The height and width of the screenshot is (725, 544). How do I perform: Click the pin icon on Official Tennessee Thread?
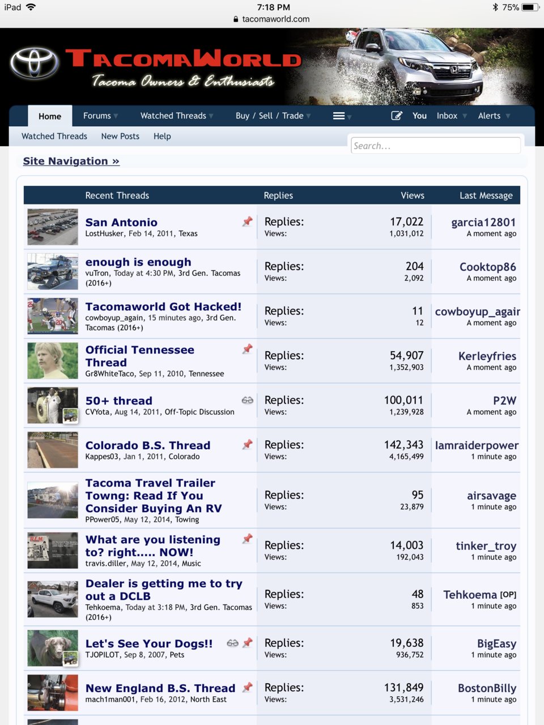[x=247, y=349]
